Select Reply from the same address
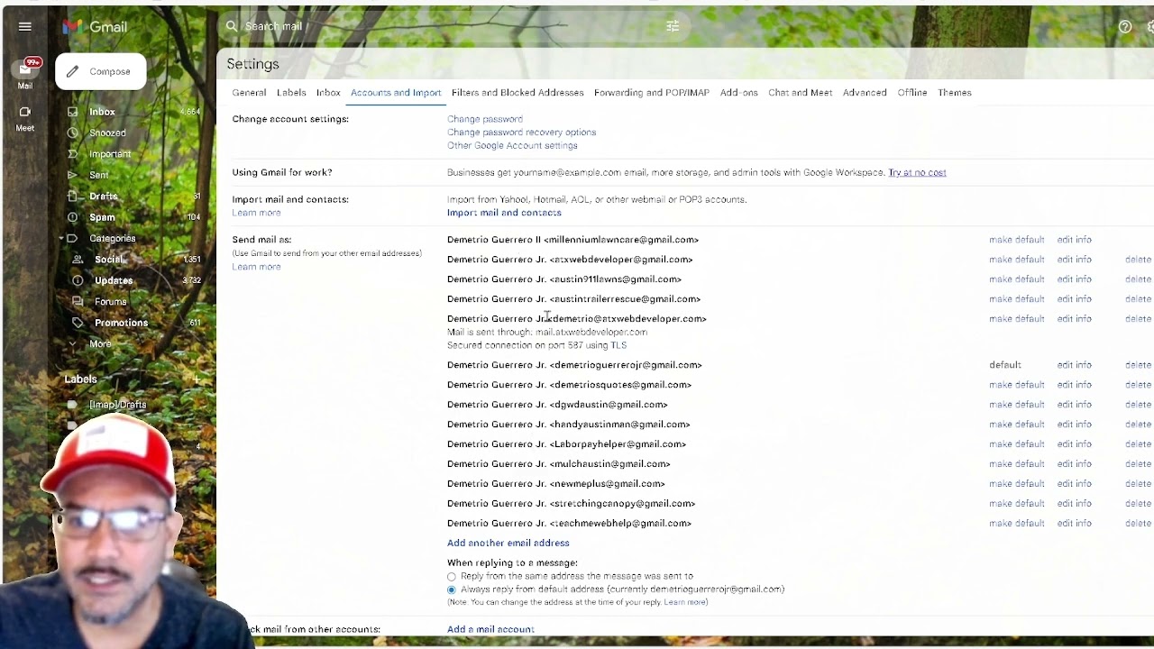1154x649 pixels. 452,577
